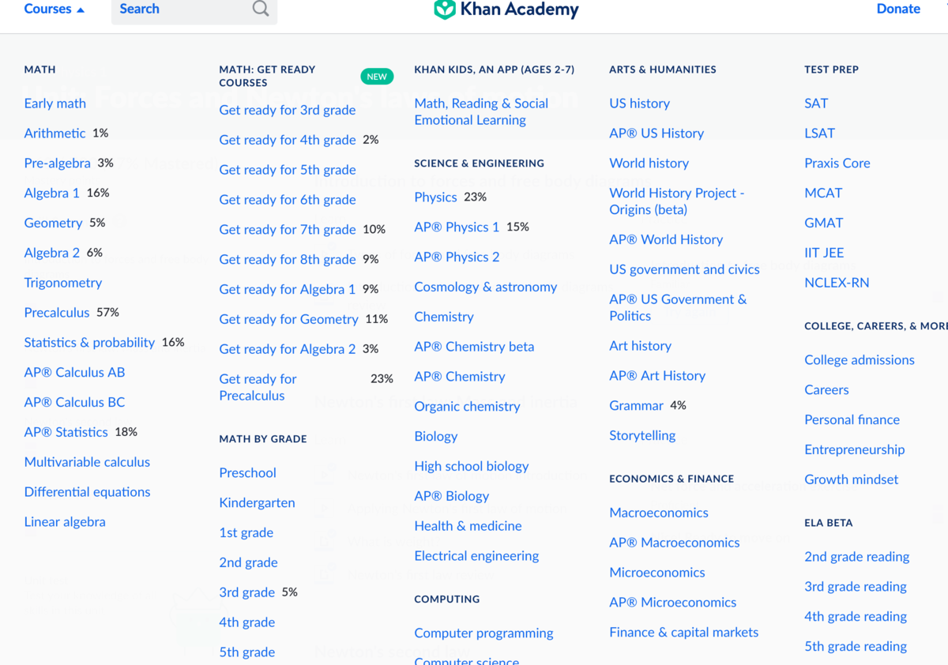The image size is (948, 665).
Task: Open AP® Physics 1
Action: 457,227
